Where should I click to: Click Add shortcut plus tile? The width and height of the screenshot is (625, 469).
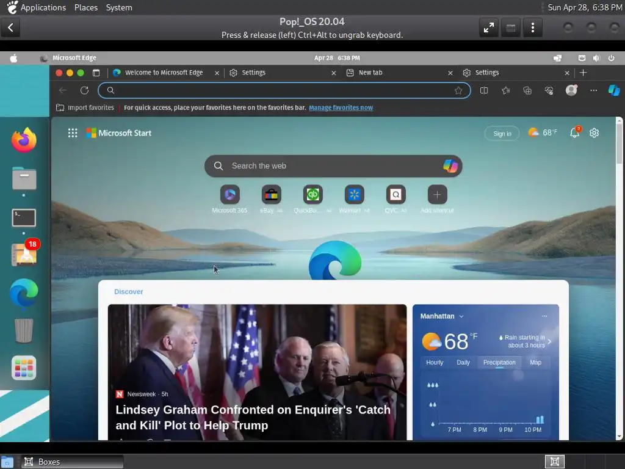(437, 195)
